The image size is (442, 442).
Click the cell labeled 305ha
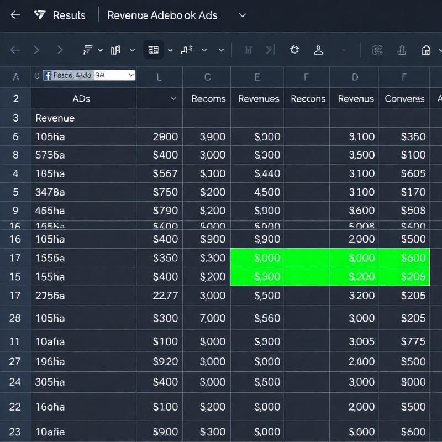pyautogui.click(x=84, y=382)
